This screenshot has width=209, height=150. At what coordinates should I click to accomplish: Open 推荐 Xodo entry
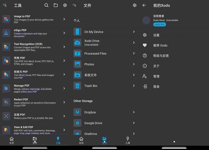tap(174, 45)
